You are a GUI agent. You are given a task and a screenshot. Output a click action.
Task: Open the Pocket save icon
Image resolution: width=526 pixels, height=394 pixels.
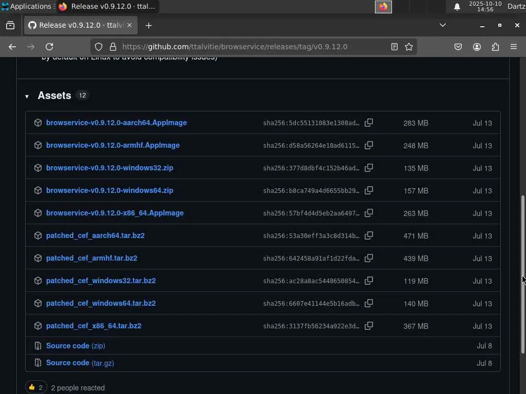pos(458,47)
